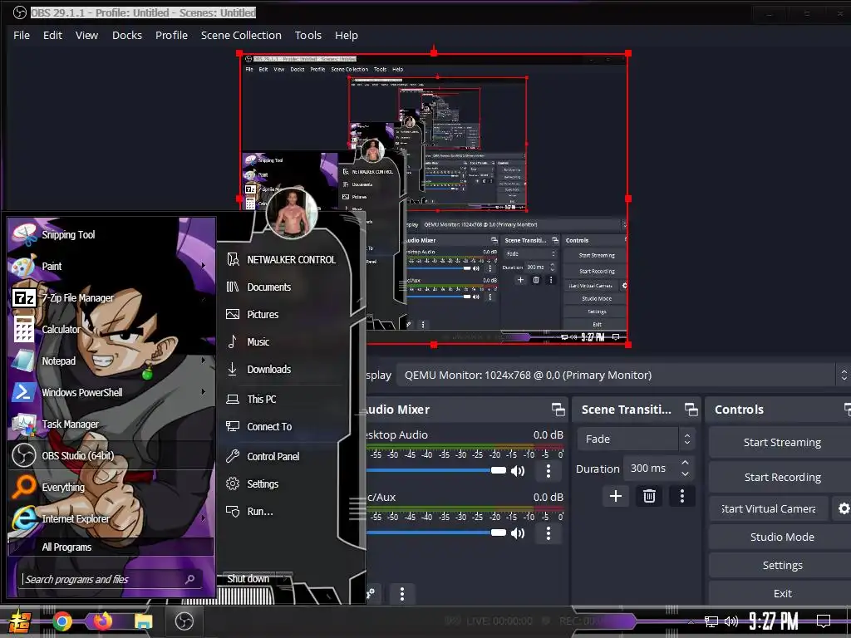851x638 pixels.
Task: Open Windows PowerShell entry
Action: (x=111, y=392)
